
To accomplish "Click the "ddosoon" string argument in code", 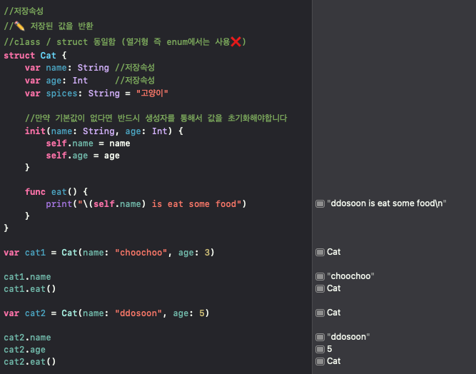I will [x=138, y=313].
